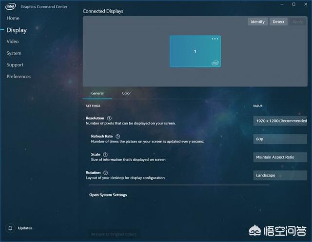This screenshot has width=312, height=242.
Task: Click the greyed Apply button
Action: (297, 21)
